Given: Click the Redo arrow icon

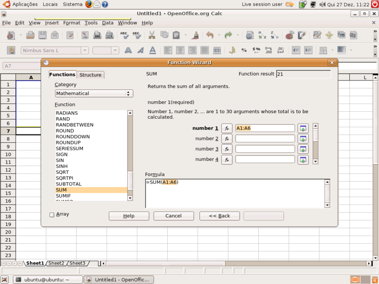Looking at the screenshot, I should pos(228,35).
